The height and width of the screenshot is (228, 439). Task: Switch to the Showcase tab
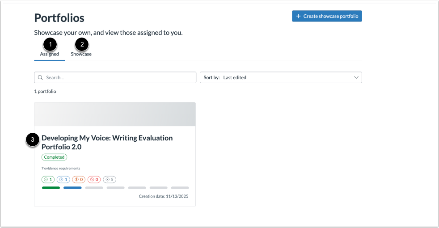pyautogui.click(x=81, y=54)
